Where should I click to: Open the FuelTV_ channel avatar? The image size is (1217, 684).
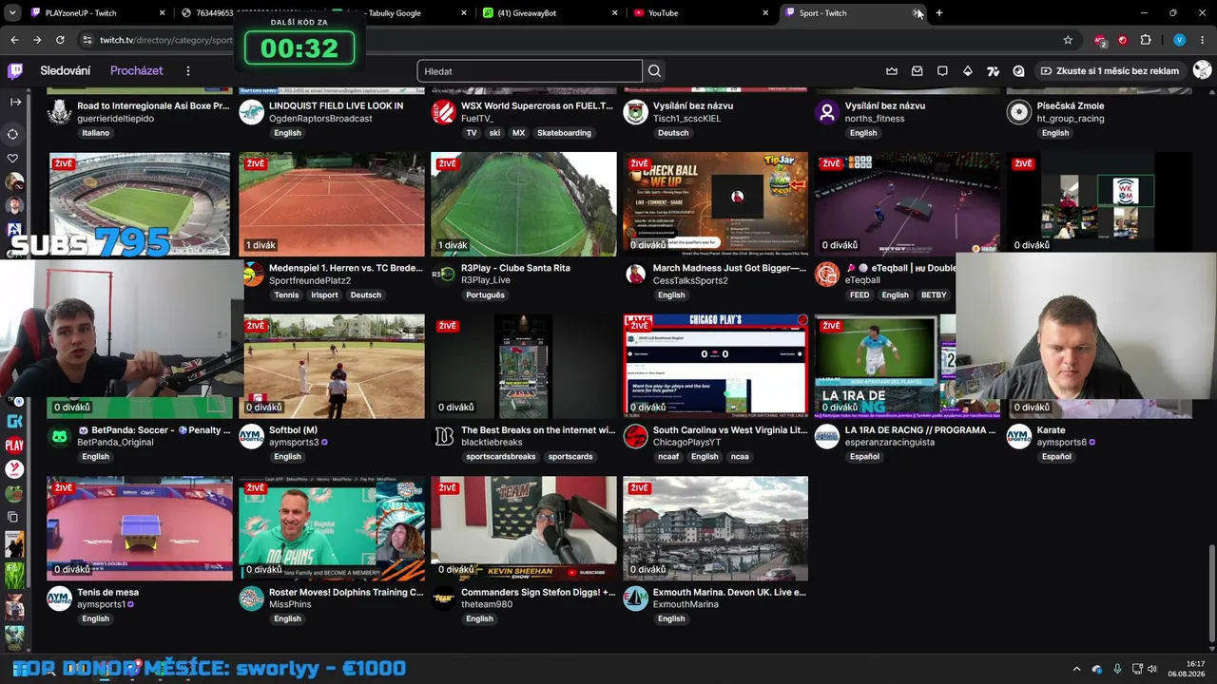[443, 112]
